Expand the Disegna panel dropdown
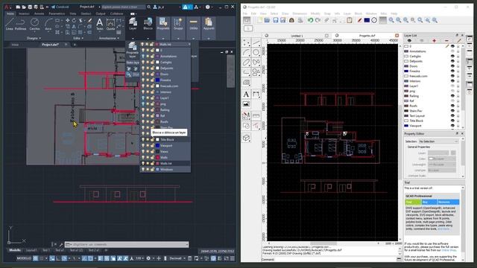The height and width of the screenshot is (268, 477). click(34, 38)
